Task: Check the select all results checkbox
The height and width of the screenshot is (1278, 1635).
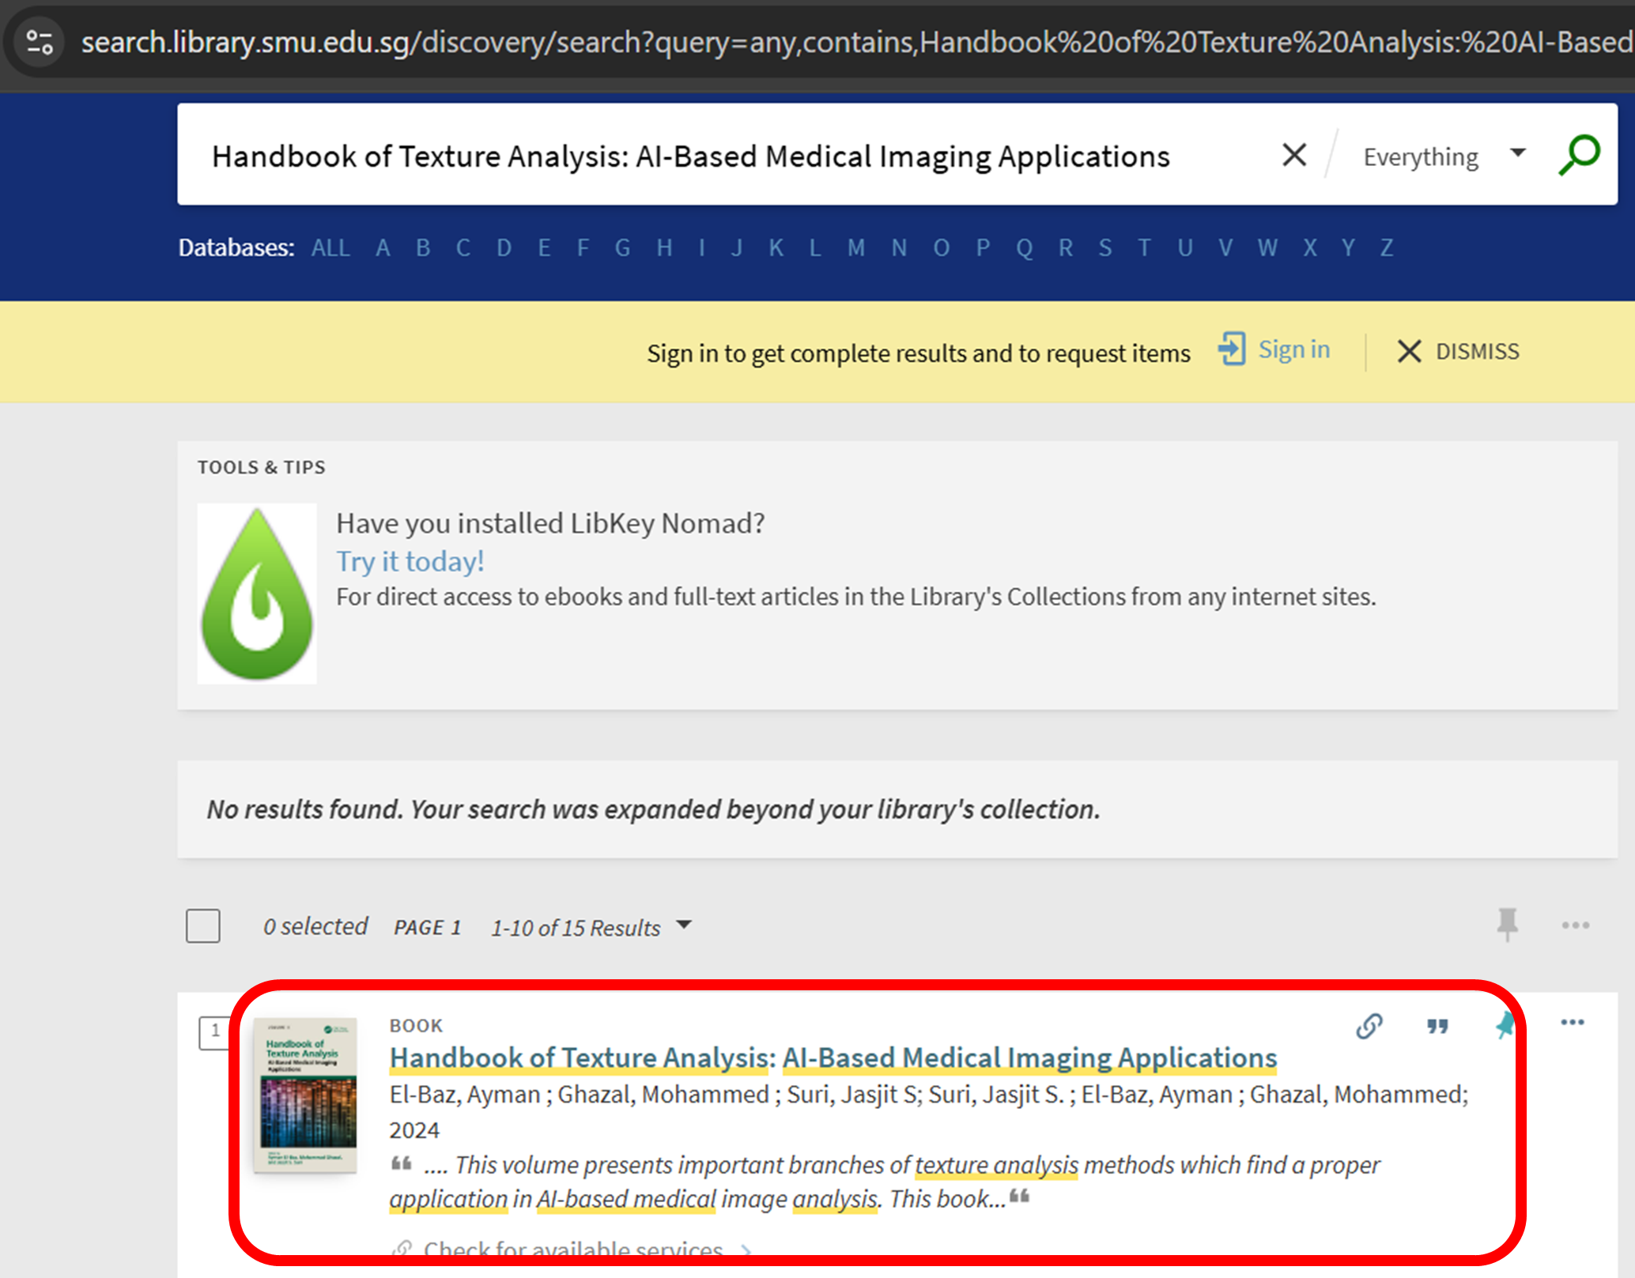Action: pos(203,926)
